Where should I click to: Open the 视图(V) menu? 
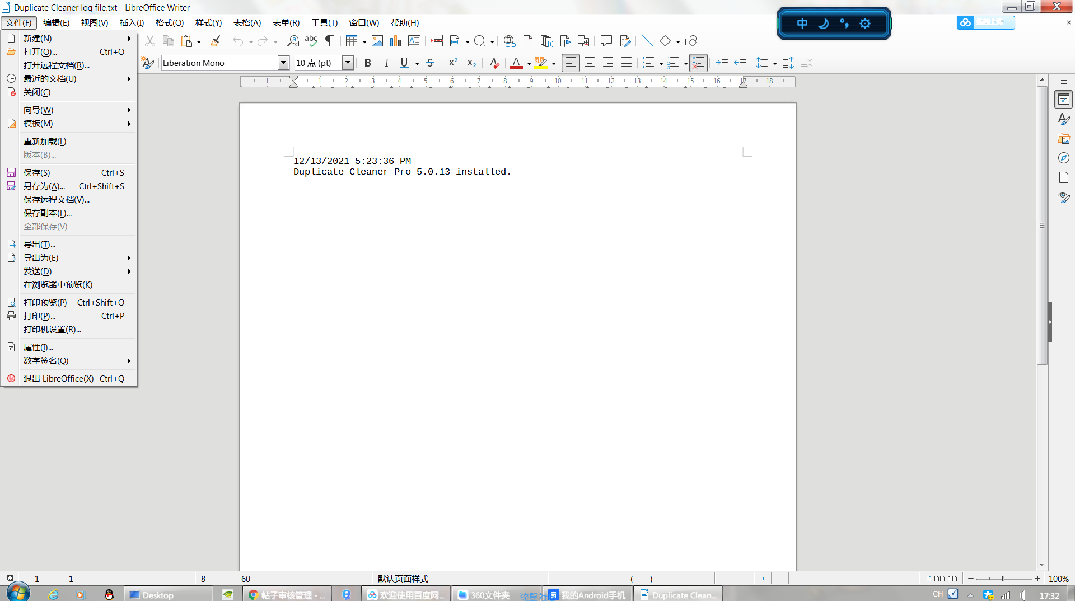pyautogui.click(x=94, y=23)
